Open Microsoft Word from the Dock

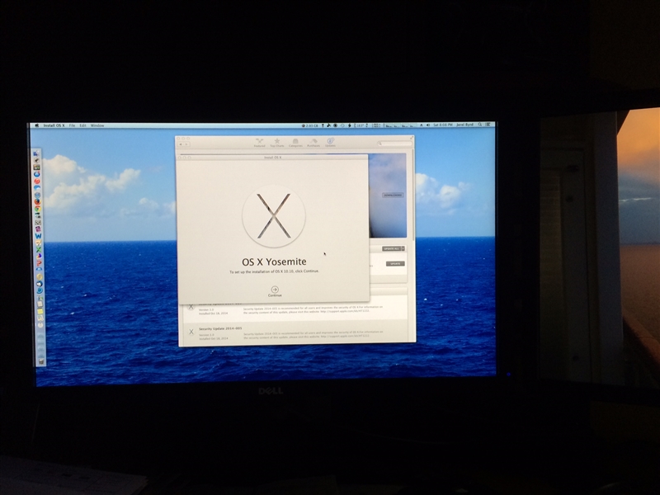click(38, 236)
